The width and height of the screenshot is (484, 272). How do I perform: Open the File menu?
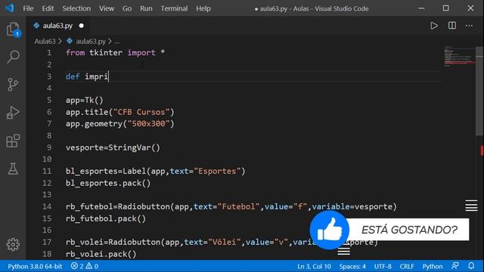tap(28, 8)
